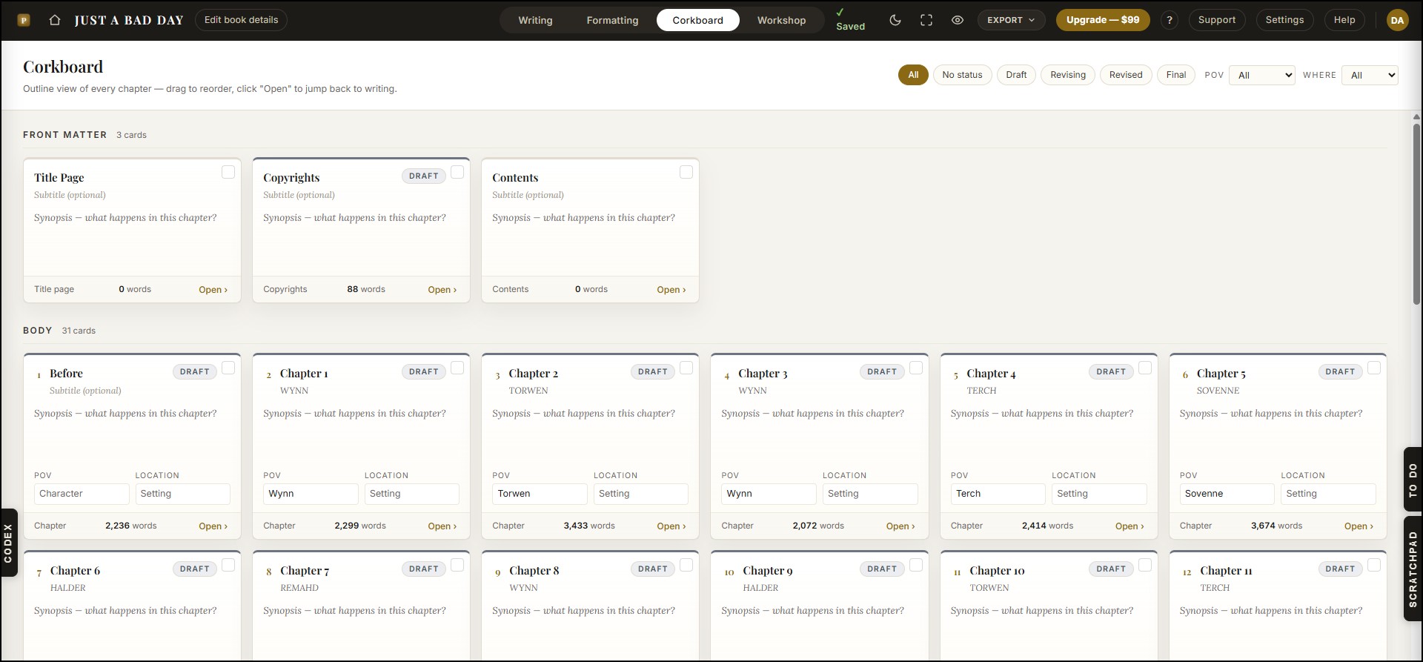Select the Chapter 1 card checkbox
The height and width of the screenshot is (662, 1423).
click(x=457, y=368)
